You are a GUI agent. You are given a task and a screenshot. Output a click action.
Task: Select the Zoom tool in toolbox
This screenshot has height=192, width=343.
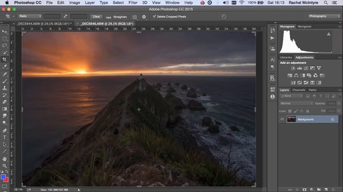[x=4, y=166]
